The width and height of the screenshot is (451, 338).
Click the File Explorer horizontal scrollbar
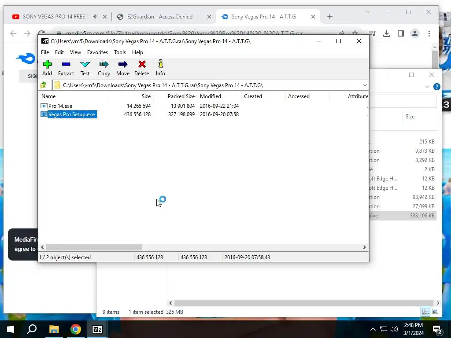pos(304,303)
